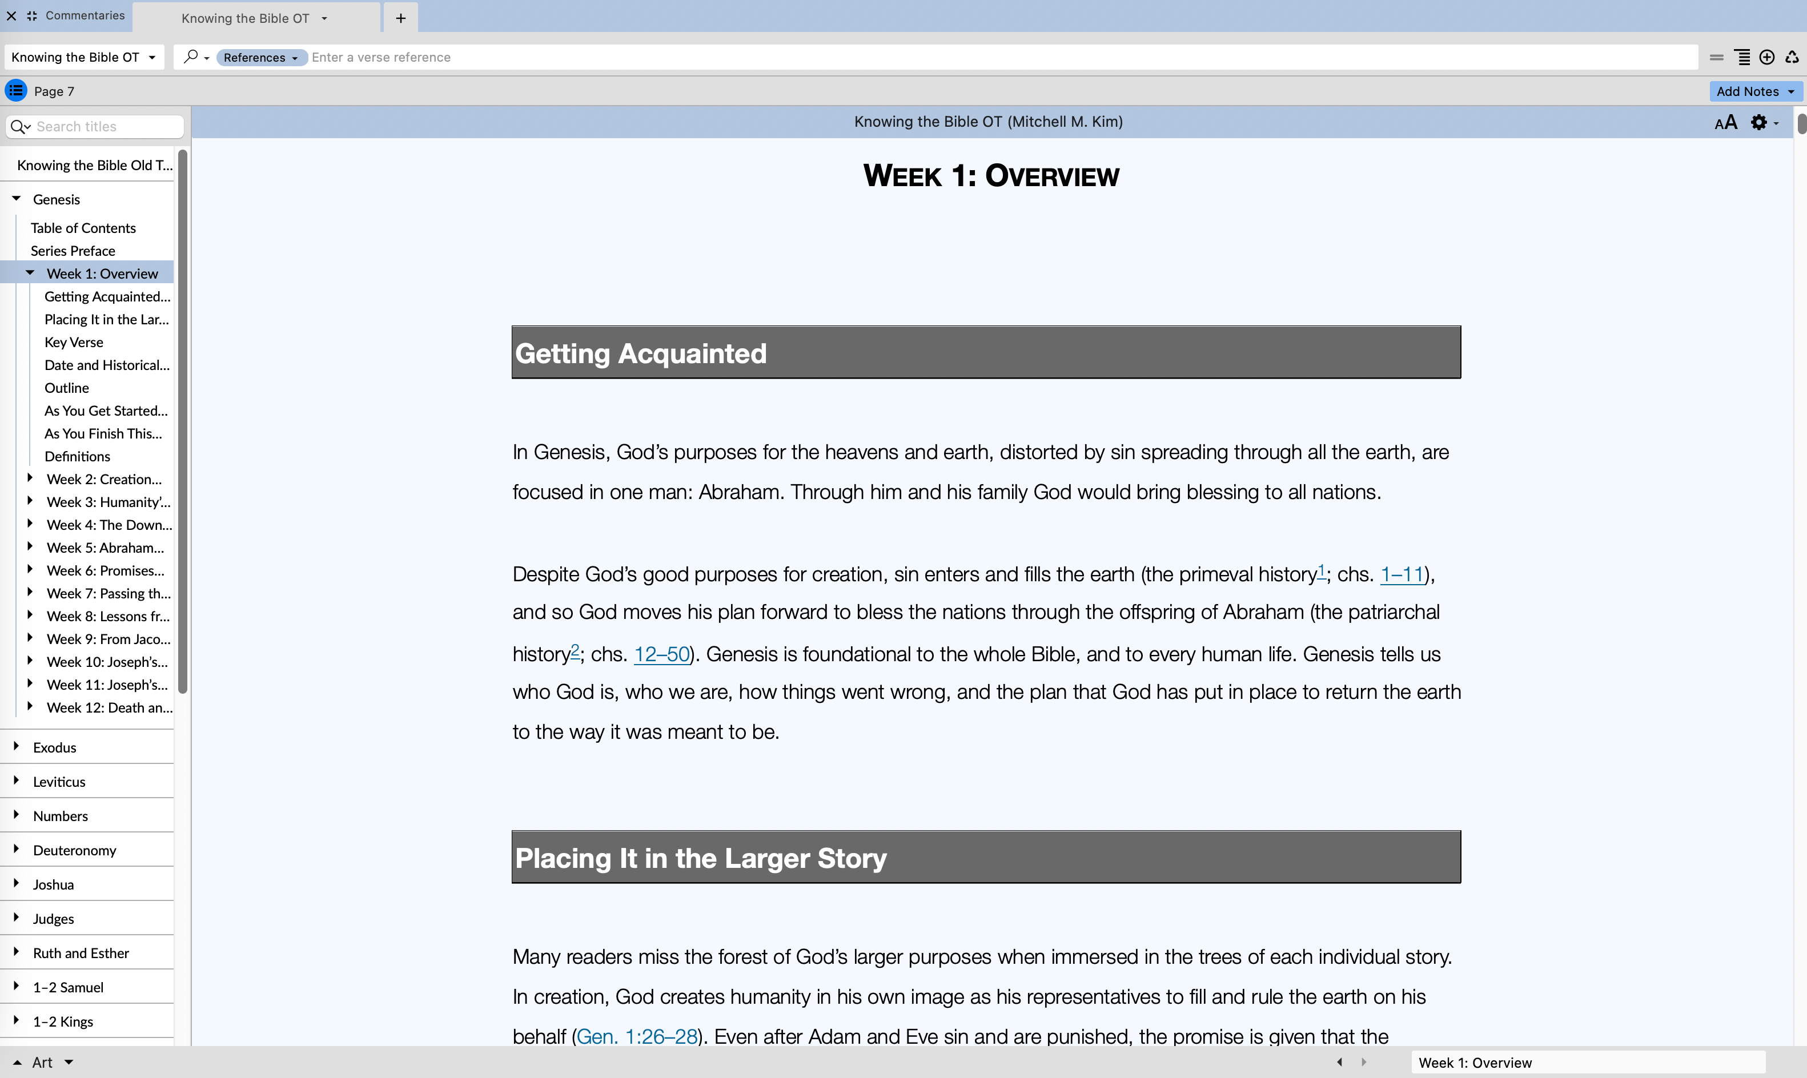Open the Add Notes dropdown

[1754, 91]
